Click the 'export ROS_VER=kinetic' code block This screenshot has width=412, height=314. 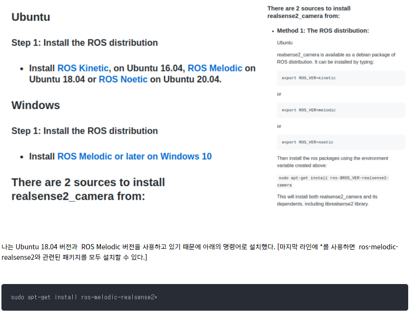(341, 78)
